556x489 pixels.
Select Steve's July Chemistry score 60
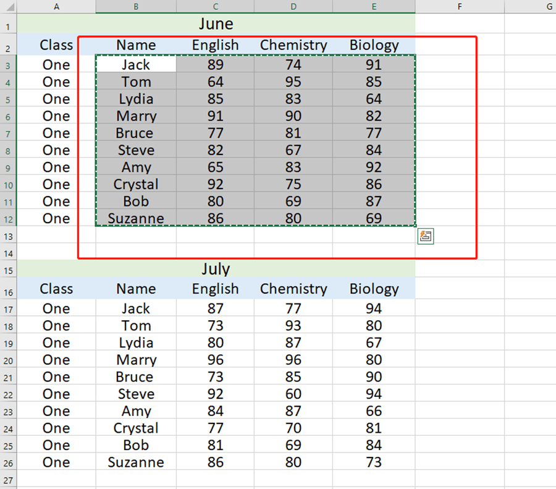coord(293,393)
